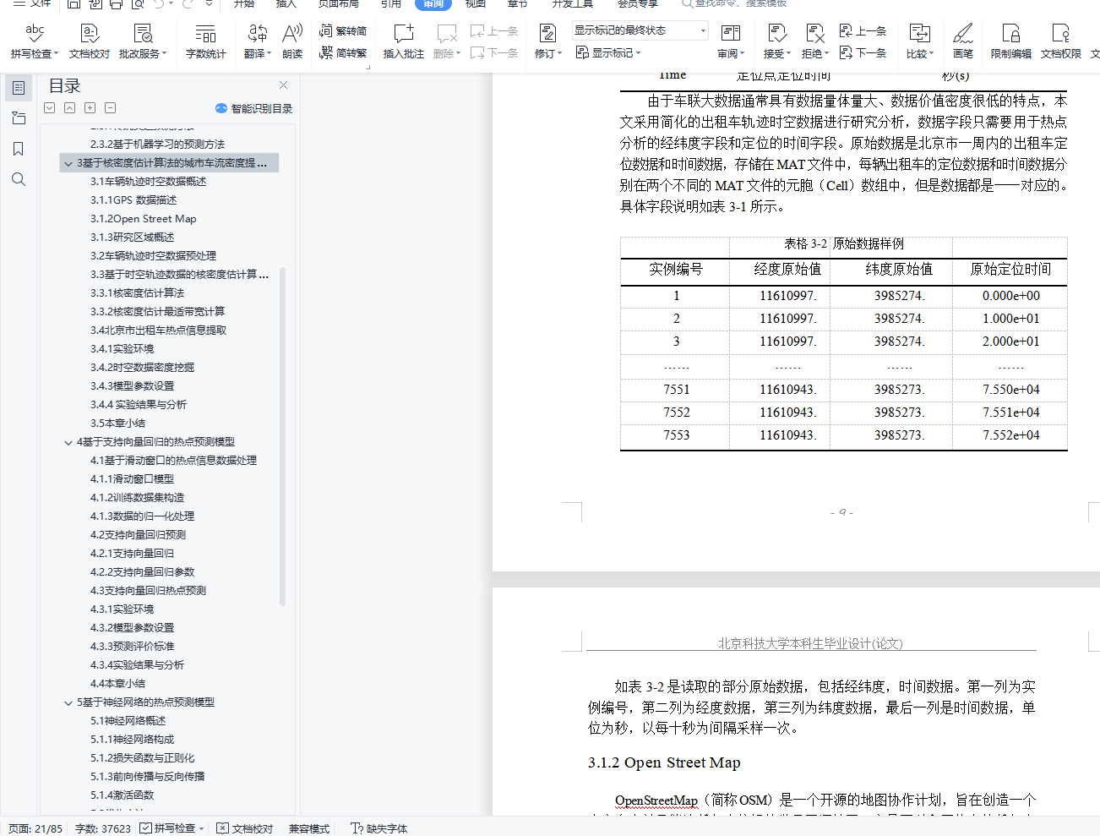
Task: Start 朗读 read aloud
Action: [x=292, y=41]
